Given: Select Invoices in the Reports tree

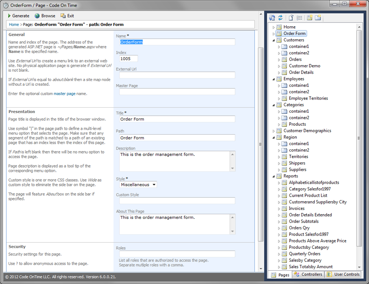Looking at the screenshot, I should coord(296,208).
